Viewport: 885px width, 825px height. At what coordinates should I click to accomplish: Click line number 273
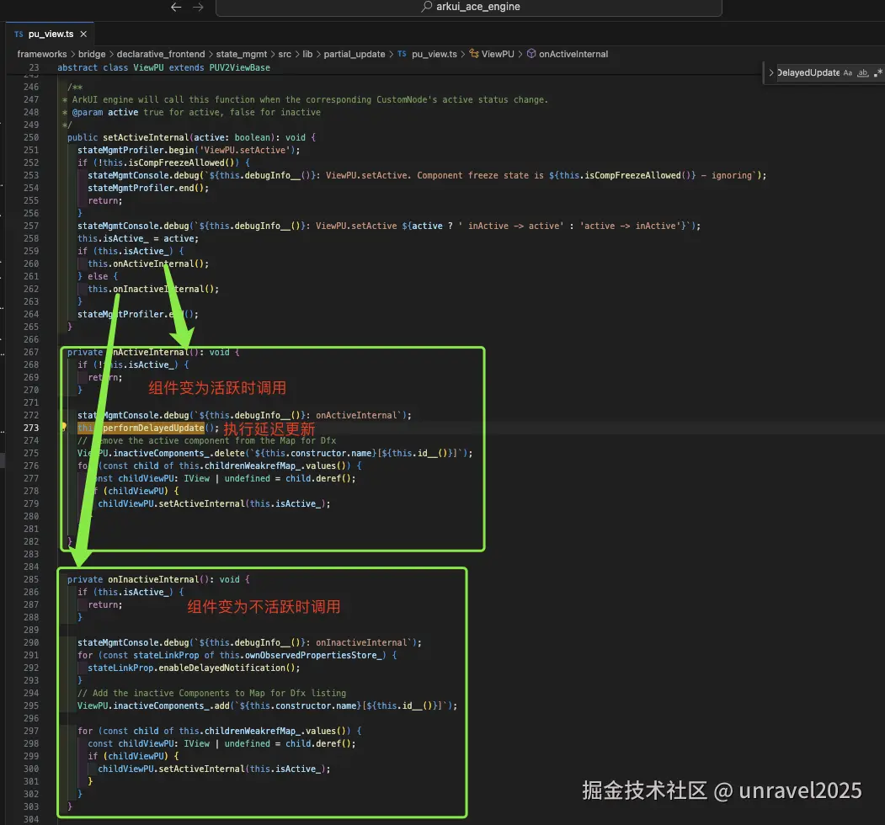click(x=31, y=428)
